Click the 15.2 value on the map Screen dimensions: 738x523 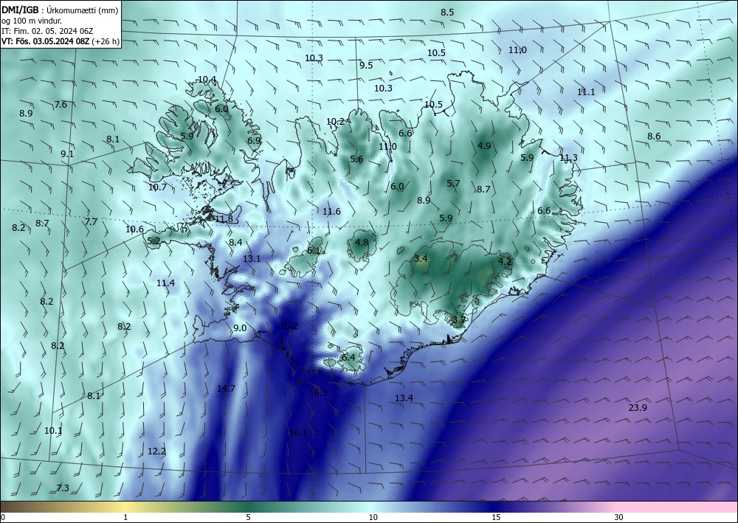289,325
